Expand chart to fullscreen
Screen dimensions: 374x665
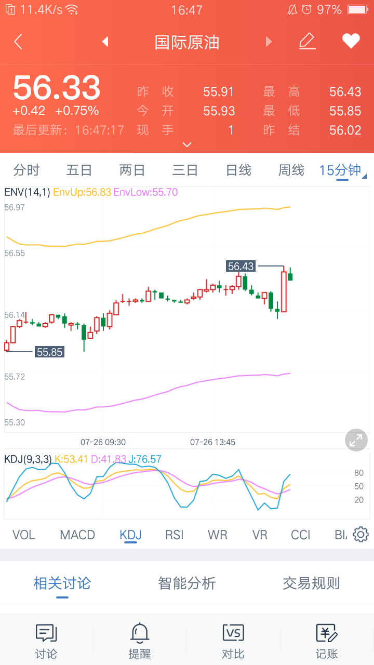click(356, 441)
